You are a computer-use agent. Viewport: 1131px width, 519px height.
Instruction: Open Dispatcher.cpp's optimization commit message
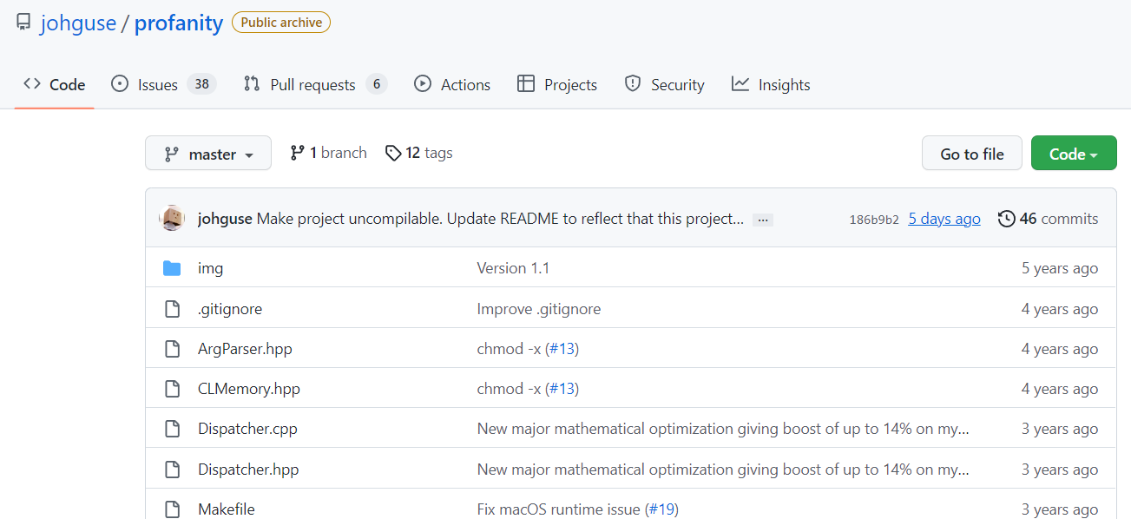pyautogui.click(x=723, y=429)
